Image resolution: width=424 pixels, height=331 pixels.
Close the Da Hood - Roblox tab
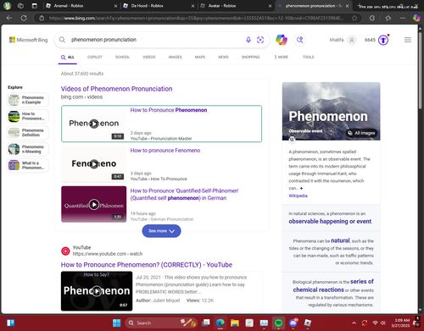click(x=192, y=6)
